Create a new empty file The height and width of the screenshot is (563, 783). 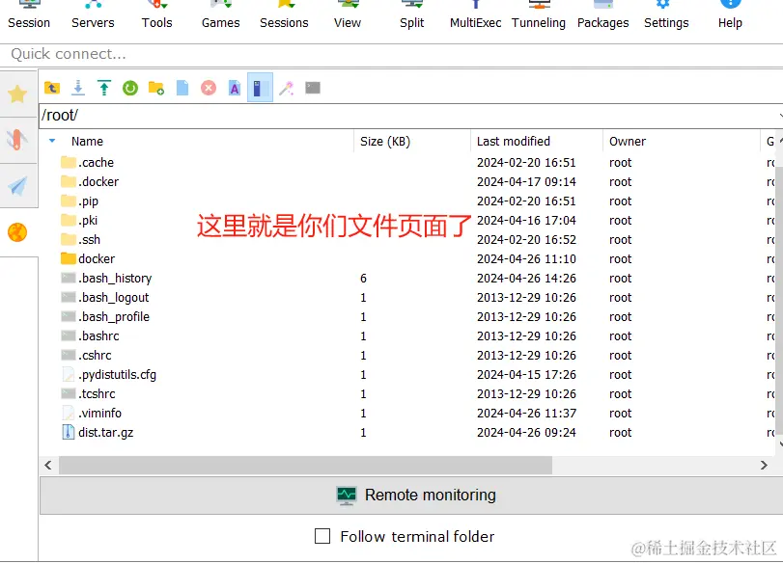[182, 87]
